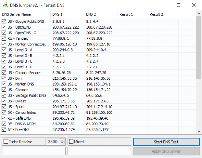Toggle the RU - Yandex checkbox

click(x=4, y=38)
